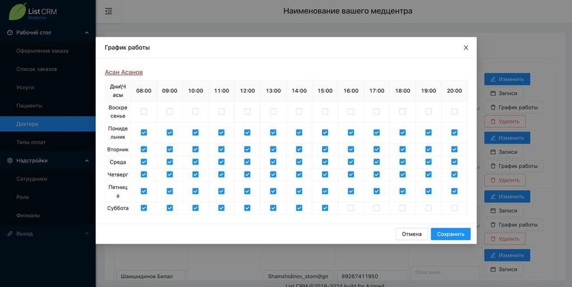Collapse the Надстройки section chevron
Image resolution: width=572 pixels, height=287 pixels.
87,161
